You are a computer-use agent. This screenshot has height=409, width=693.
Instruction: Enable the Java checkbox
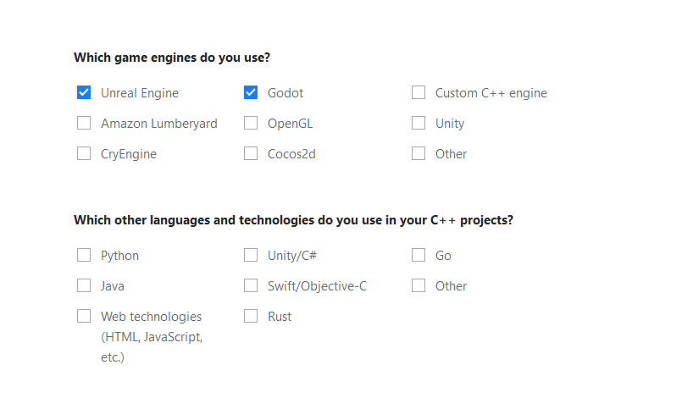tap(84, 286)
